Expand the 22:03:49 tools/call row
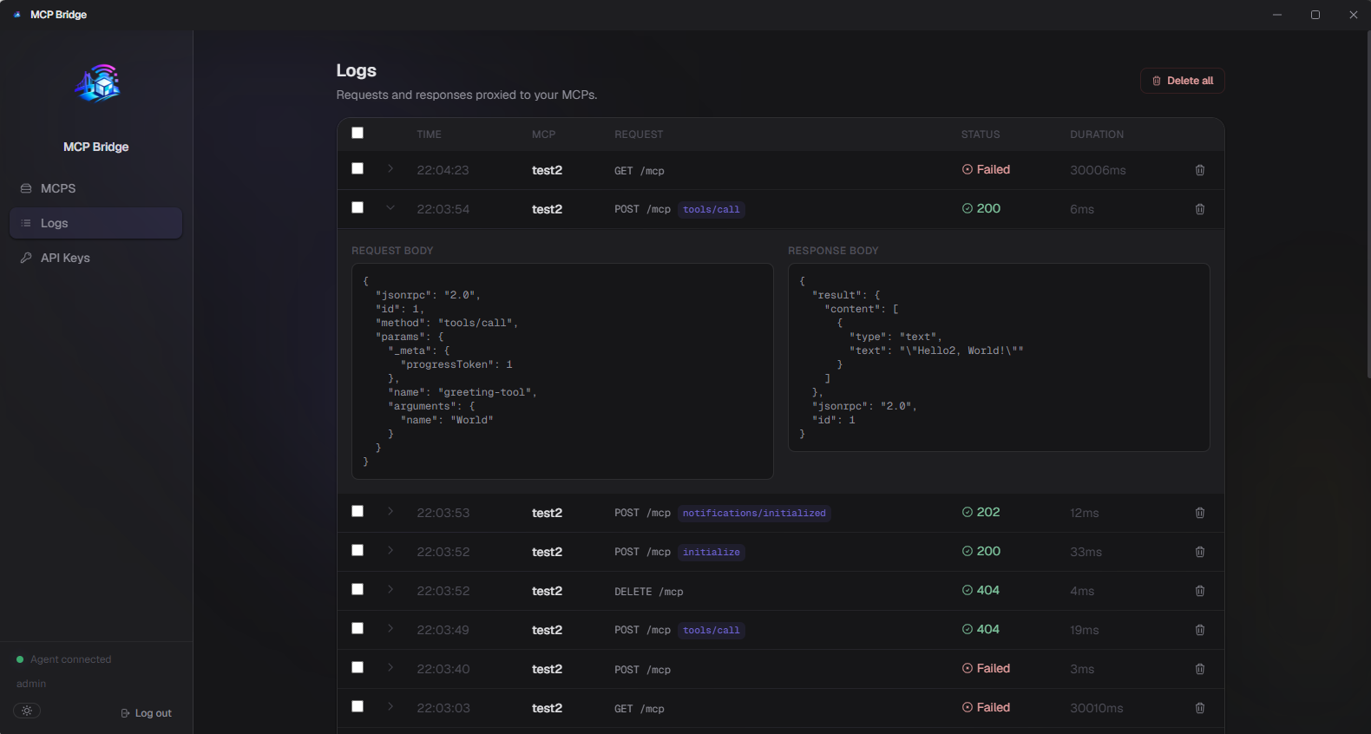This screenshot has height=734, width=1371. (390, 628)
